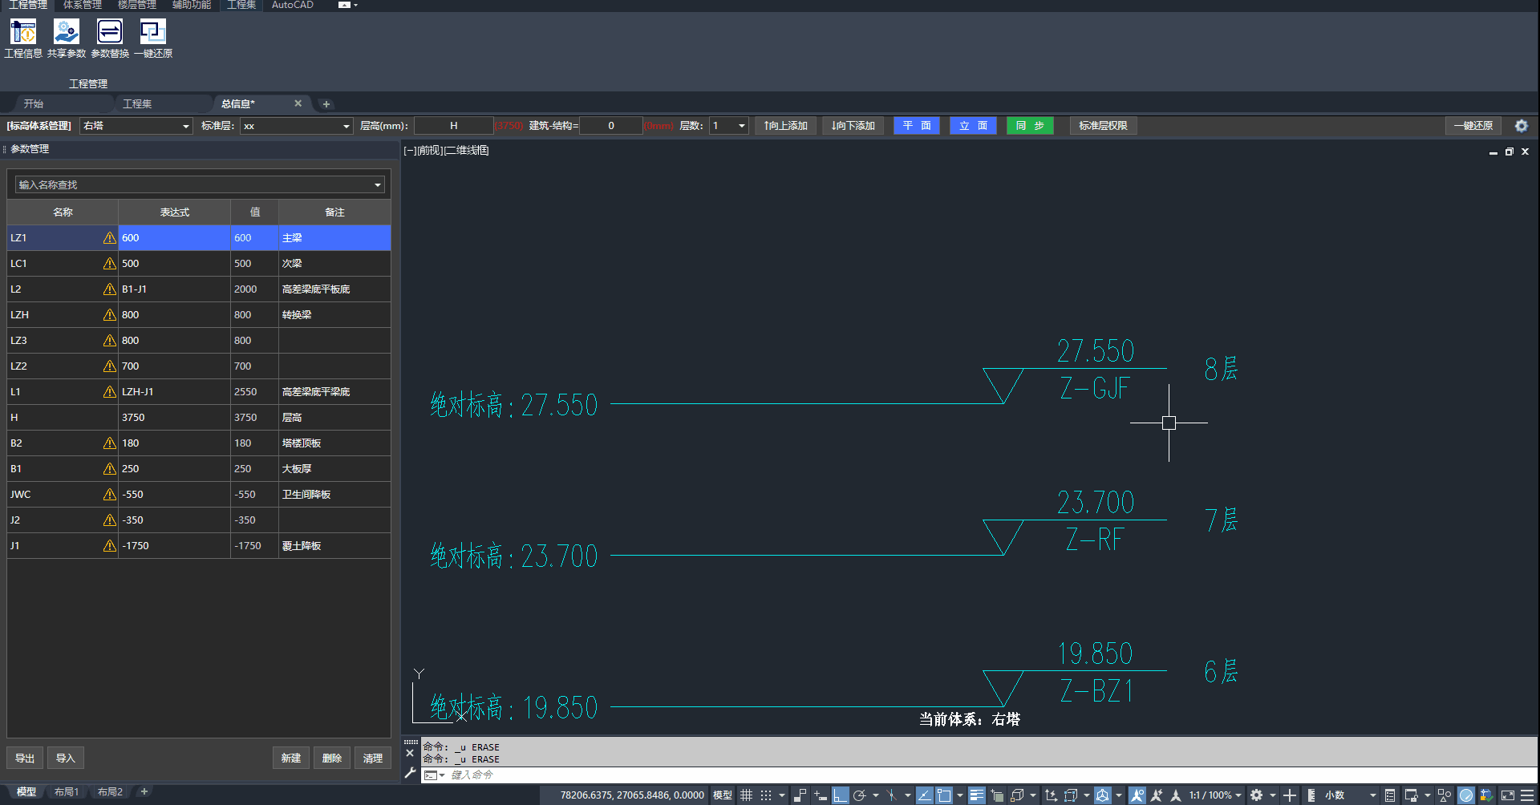This screenshot has width=1540, height=805.
Task: Open the polar tracking angle dropdown arrow
Action: click(x=876, y=795)
